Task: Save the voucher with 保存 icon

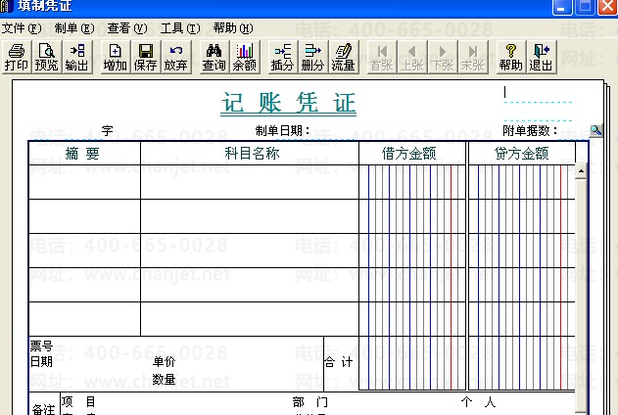Action: pos(145,57)
